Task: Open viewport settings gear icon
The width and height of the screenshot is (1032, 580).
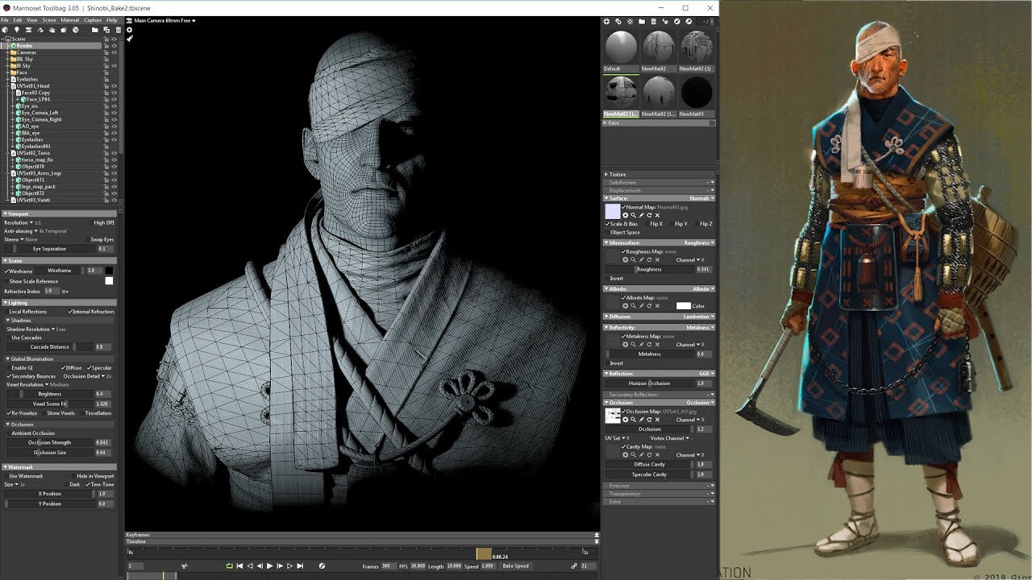Action: (x=129, y=30)
